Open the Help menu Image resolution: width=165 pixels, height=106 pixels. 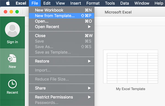159,3
